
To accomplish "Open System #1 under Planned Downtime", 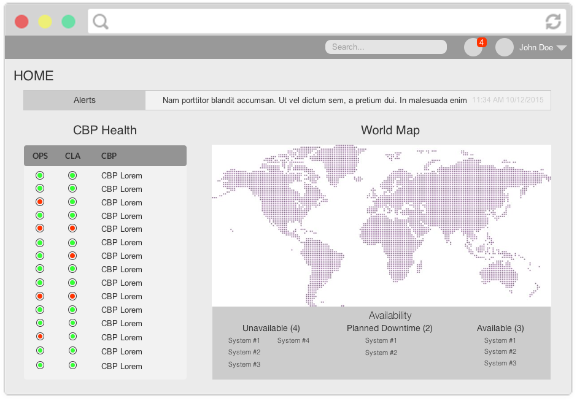I will pyautogui.click(x=381, y=340).
